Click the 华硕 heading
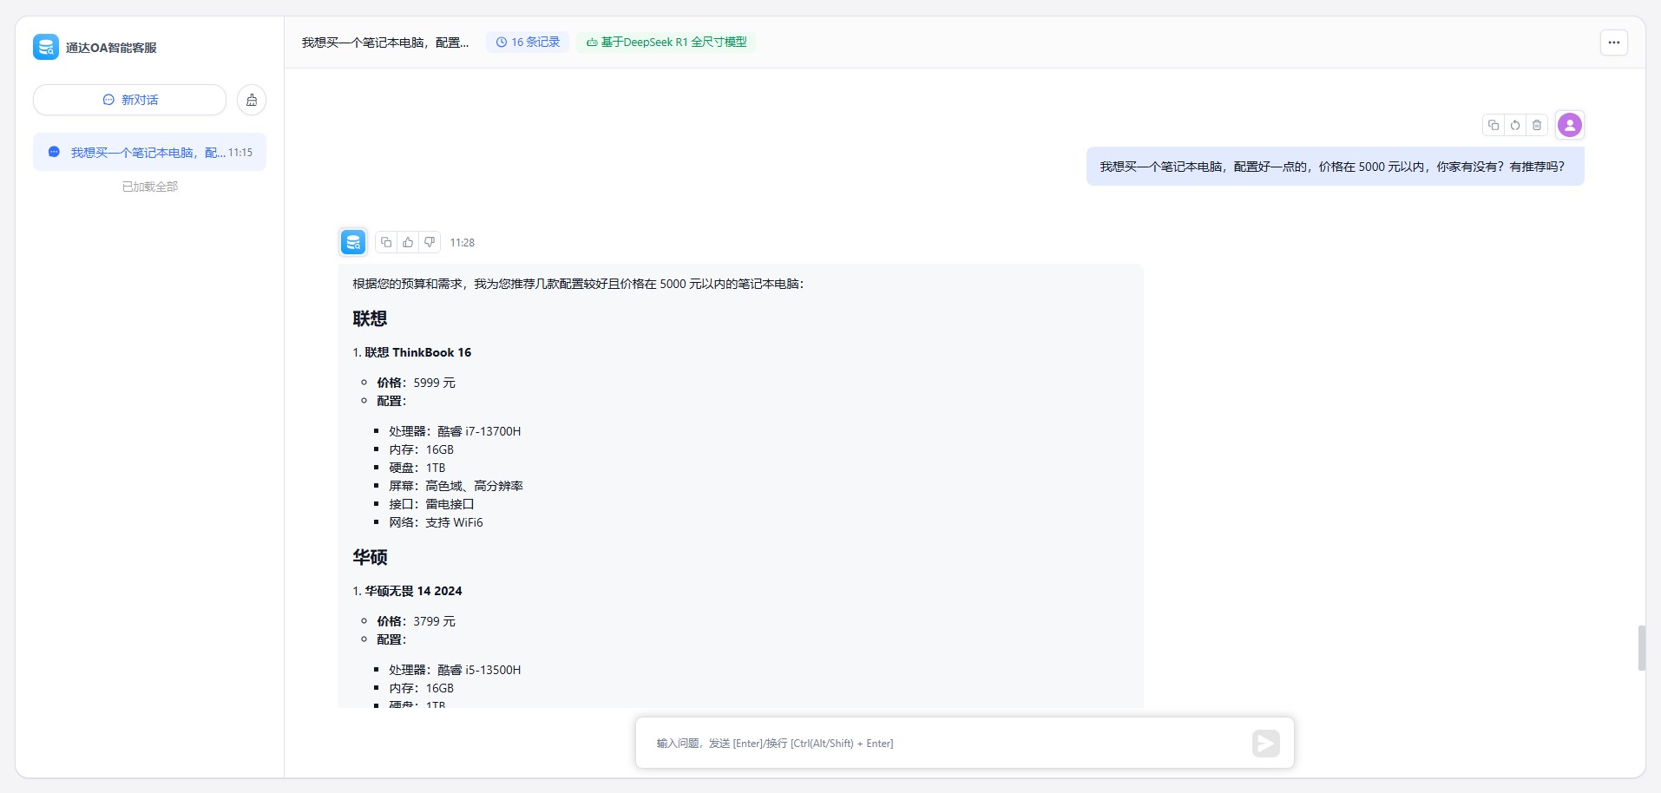This screenshot has height=793, width=1661. pyautogui.click(x=370, y=557)
